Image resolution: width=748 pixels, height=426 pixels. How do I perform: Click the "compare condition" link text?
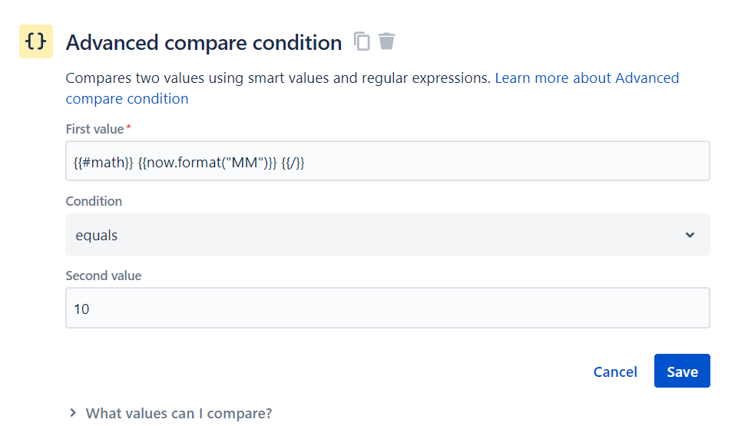tap(127, 99)
